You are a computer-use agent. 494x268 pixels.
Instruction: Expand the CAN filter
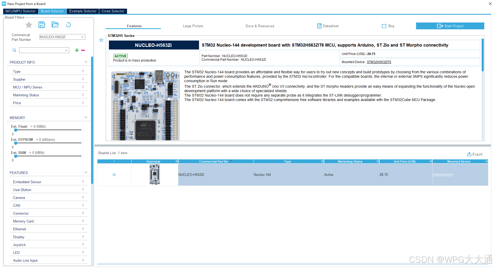pyautogui.click(x=83, y=205)
